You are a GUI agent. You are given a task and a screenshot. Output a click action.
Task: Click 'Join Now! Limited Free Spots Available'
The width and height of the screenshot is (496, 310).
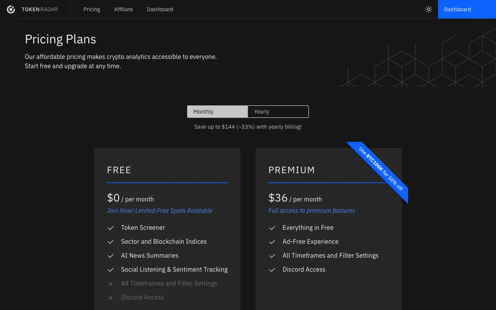[160, 210]
